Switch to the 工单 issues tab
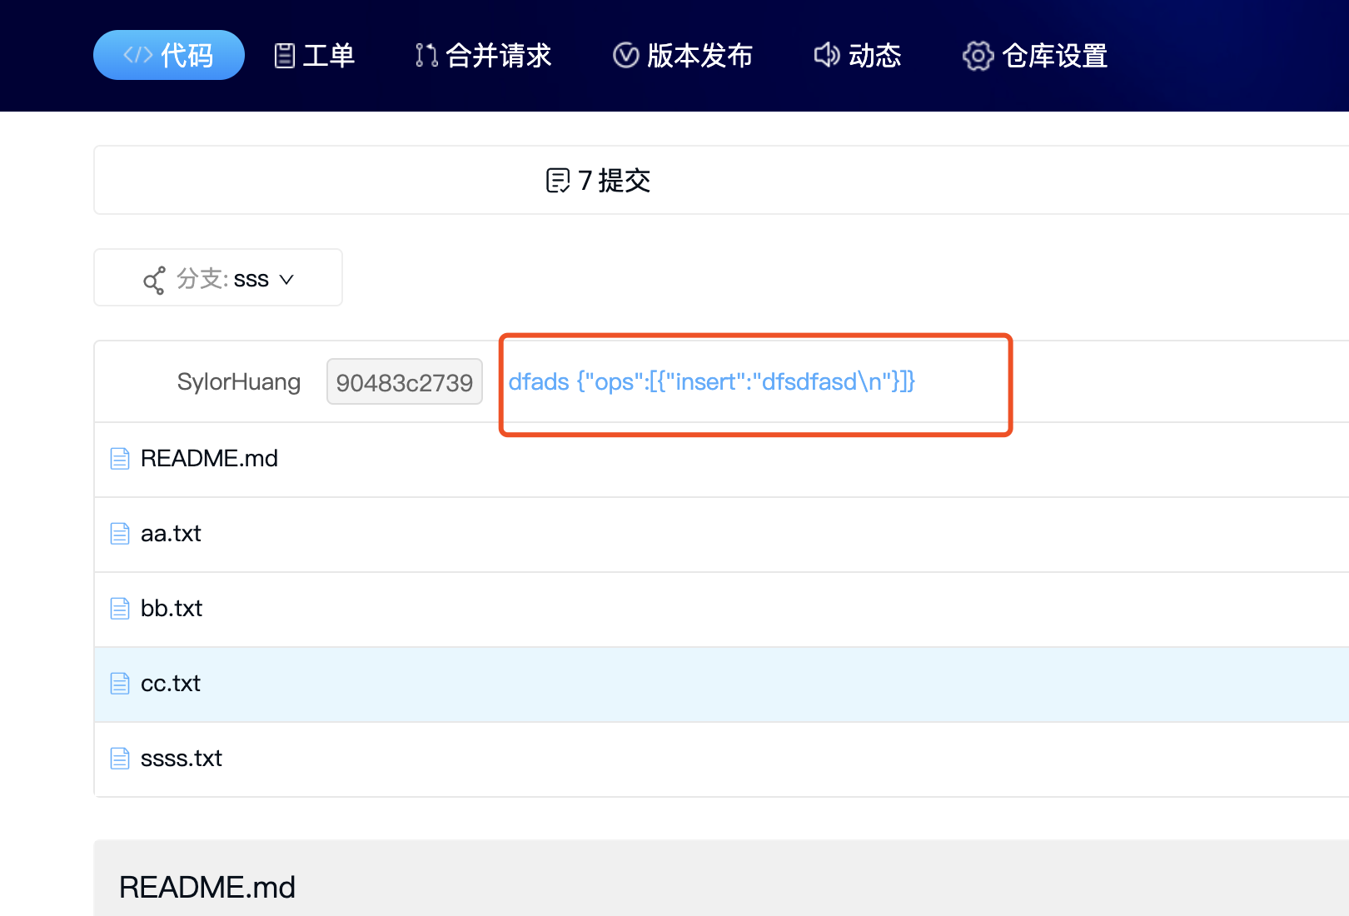Viewport: 1349px width, 916px height. [x=314, y=56]
